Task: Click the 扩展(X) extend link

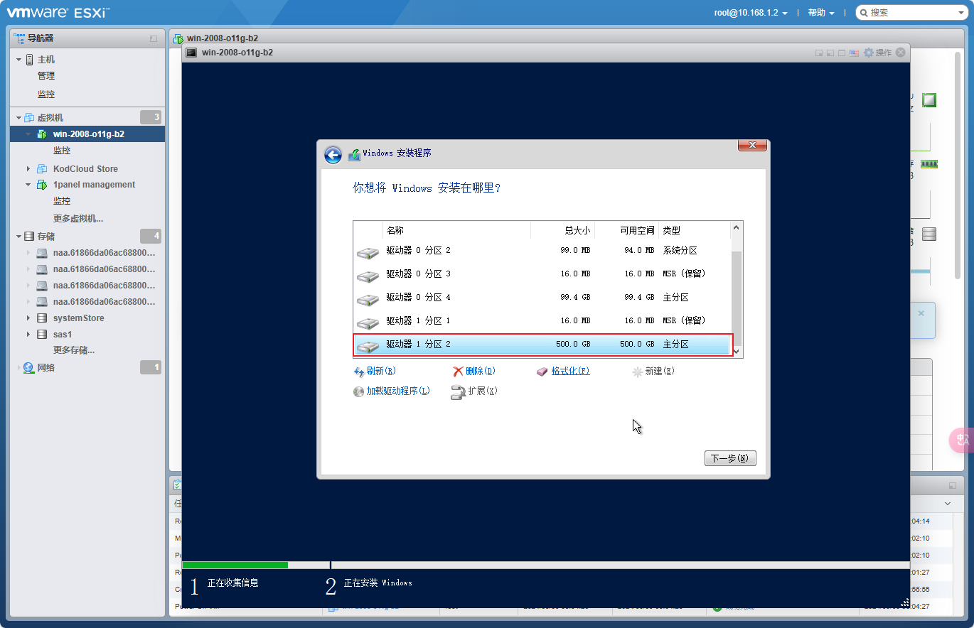Action: 474,391
